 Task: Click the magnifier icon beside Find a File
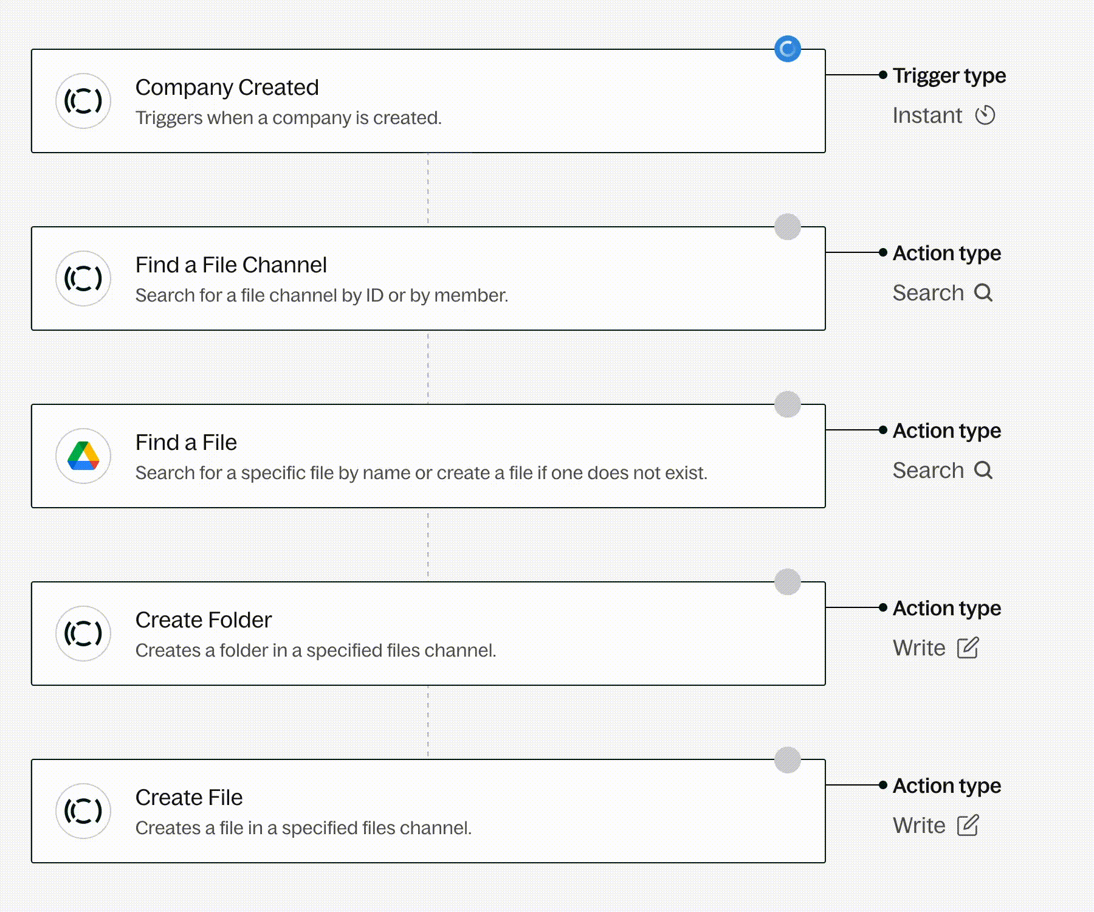[983, 470]
